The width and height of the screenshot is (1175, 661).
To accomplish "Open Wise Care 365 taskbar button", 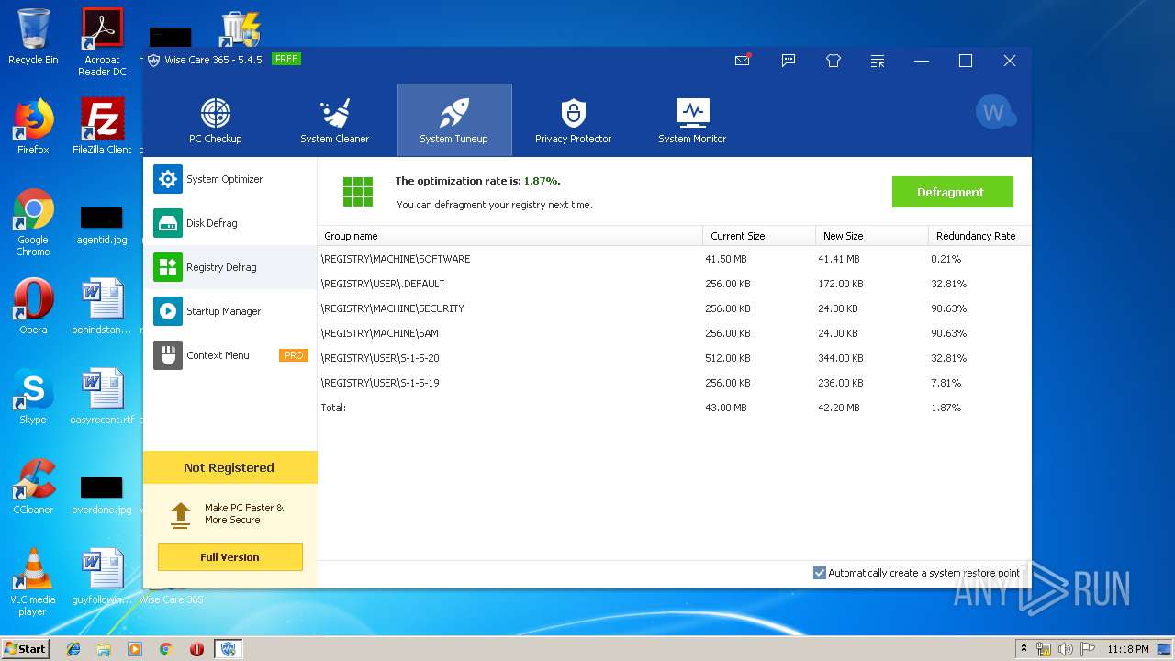I will coord(228,649).
